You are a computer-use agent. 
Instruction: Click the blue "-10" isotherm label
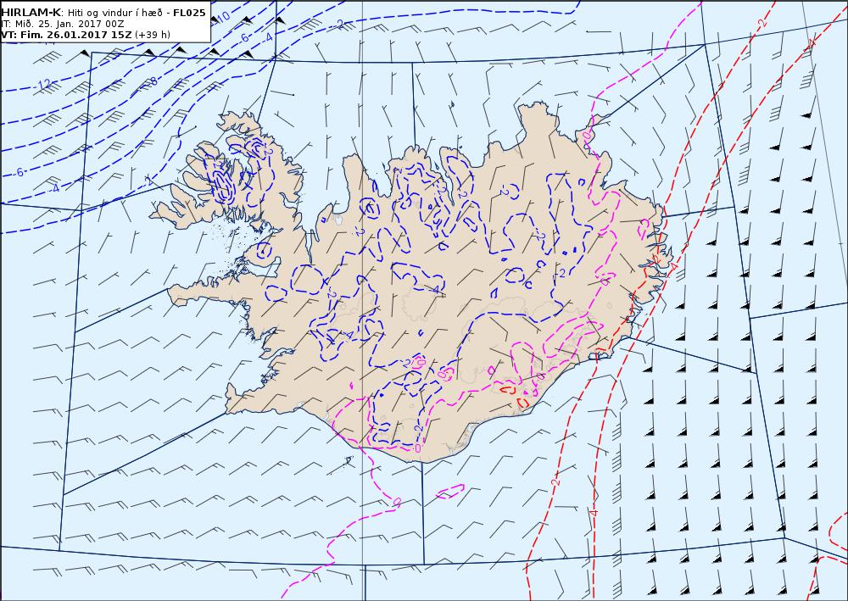point(222,17)
